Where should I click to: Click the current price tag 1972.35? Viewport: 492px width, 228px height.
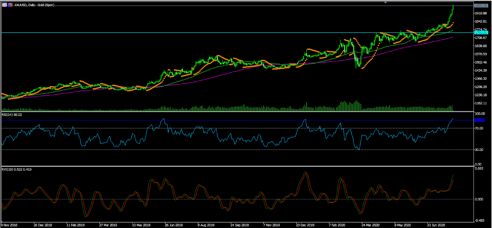coord(481,6)
